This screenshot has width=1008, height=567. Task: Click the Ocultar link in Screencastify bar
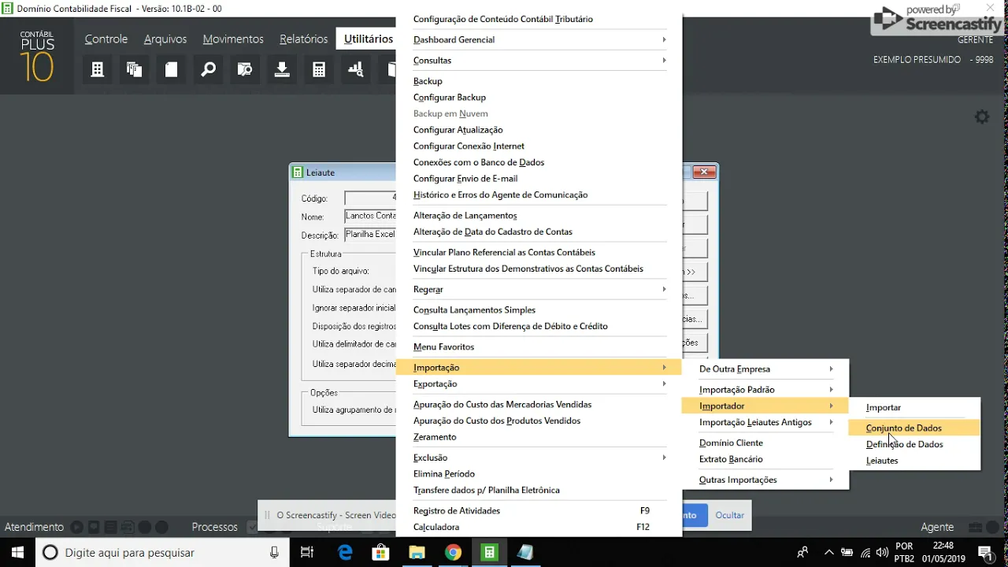coord(729,515)
